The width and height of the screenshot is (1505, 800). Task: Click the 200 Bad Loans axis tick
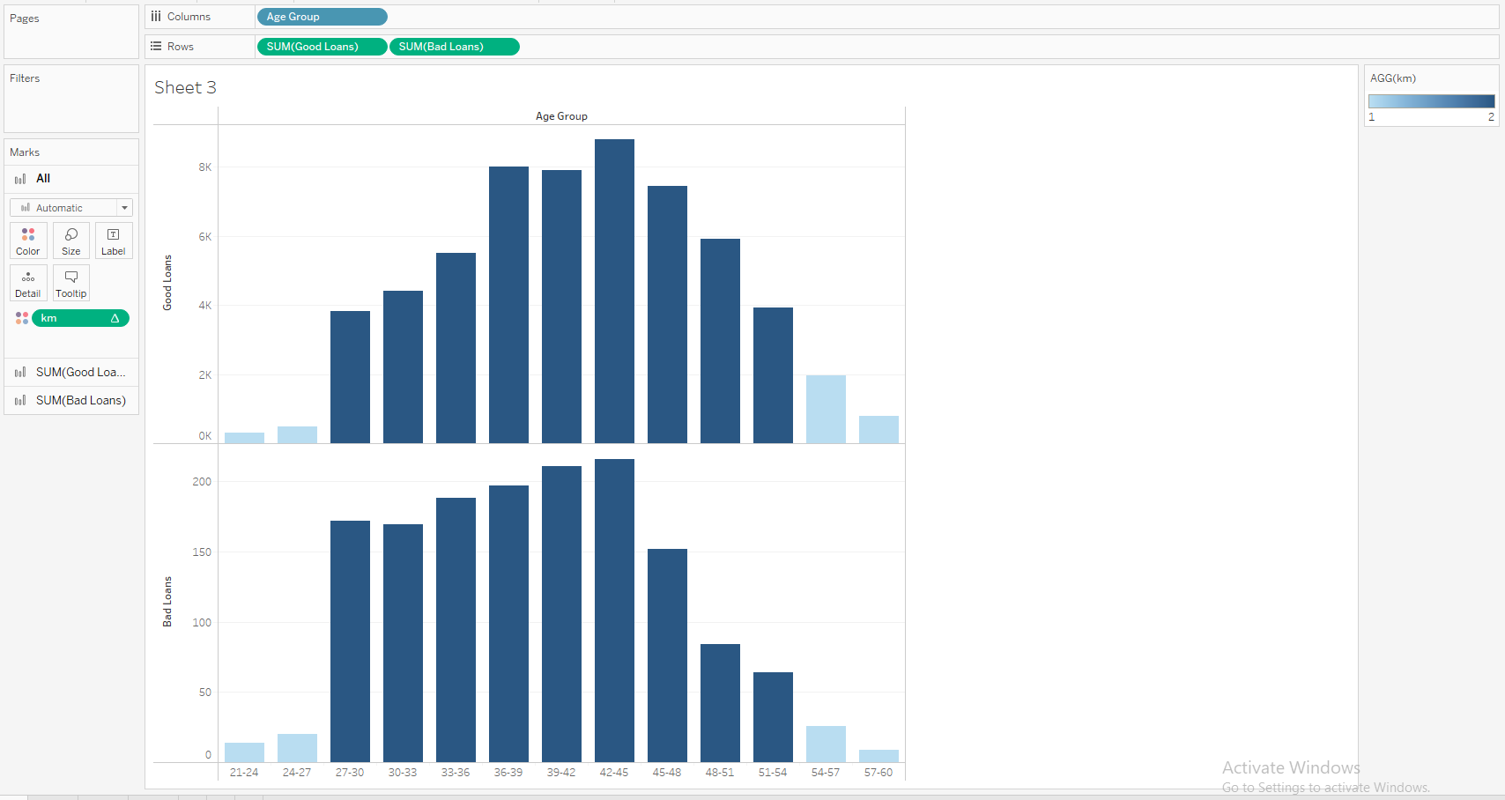(202, 482)
